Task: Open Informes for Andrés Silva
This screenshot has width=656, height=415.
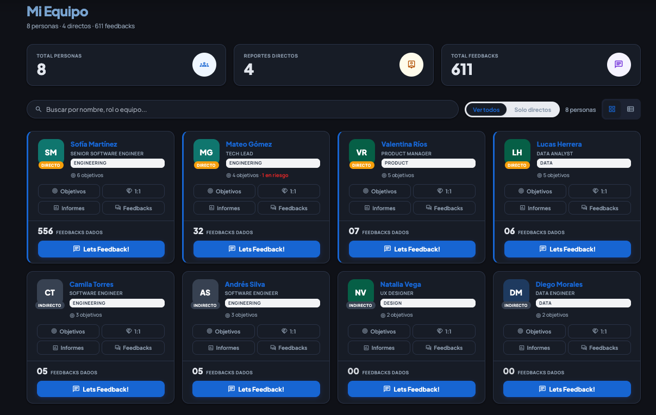Action: [x=223, y=347]
